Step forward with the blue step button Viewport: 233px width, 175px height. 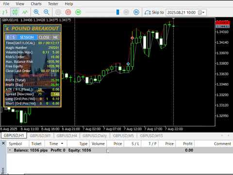click(x=136, y=12)
